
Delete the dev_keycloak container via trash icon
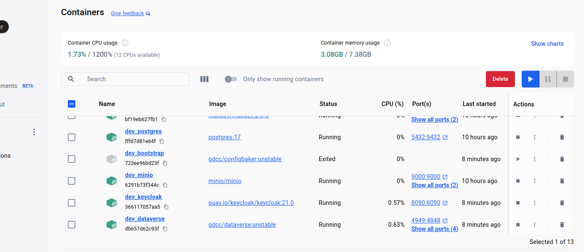pos(562,203)
